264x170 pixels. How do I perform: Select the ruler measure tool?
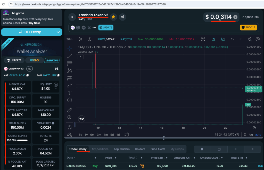(70, 110)
